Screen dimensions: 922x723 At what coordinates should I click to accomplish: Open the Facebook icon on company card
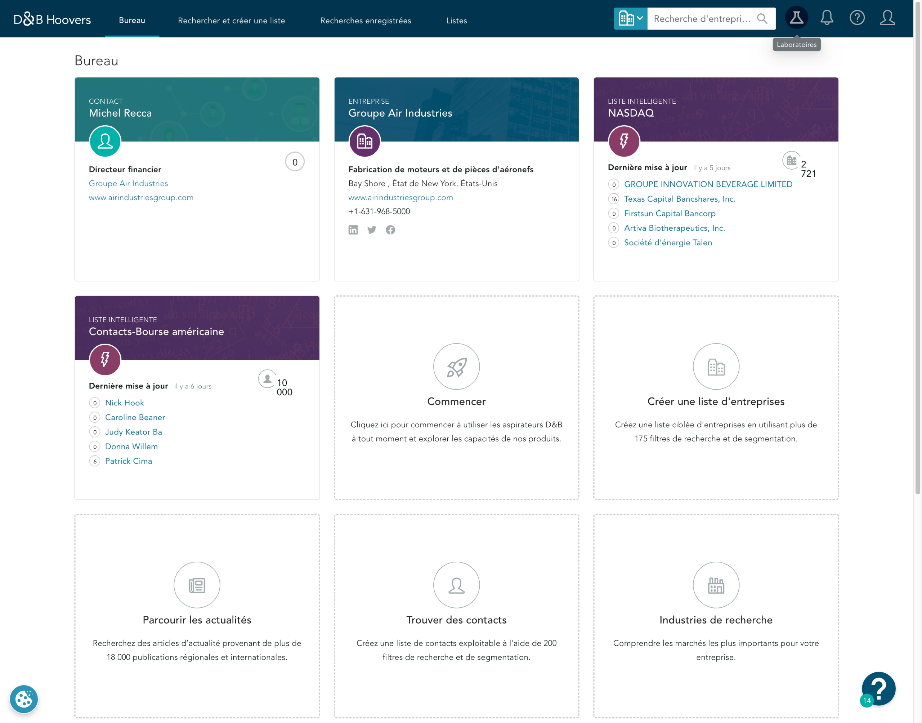coord(390,230)
